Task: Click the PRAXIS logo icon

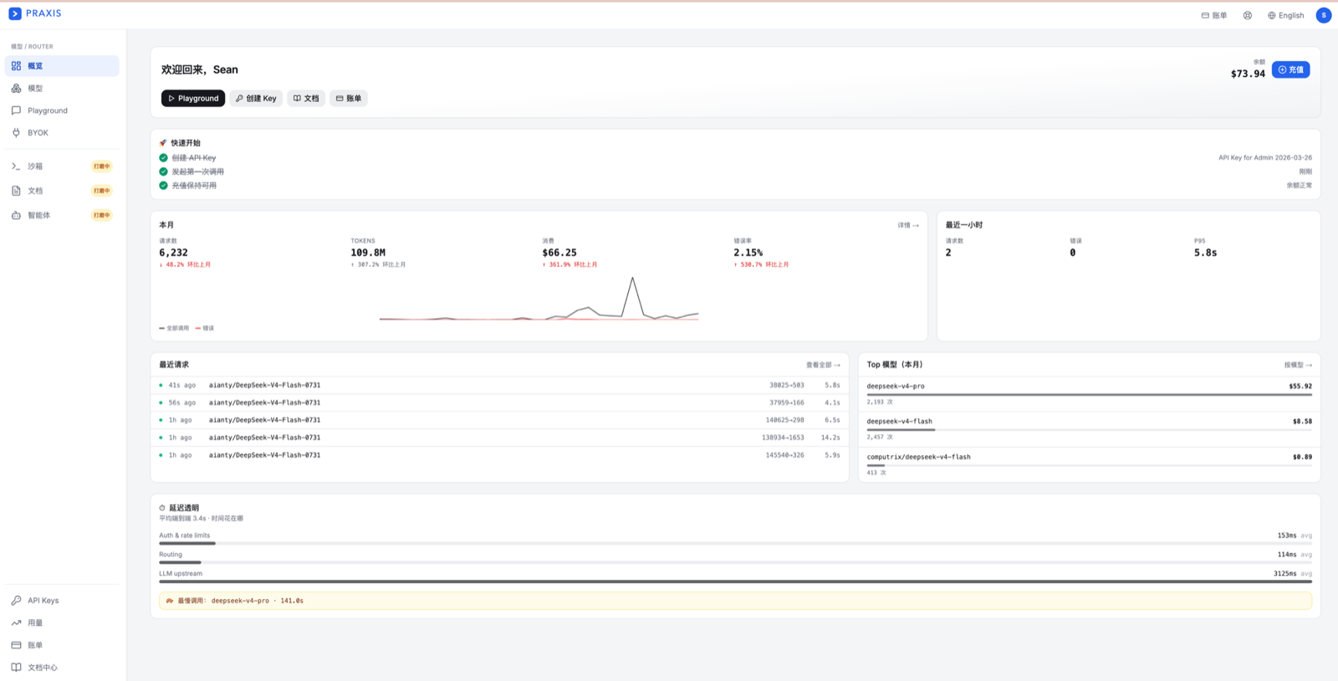Action: point(15,13)
